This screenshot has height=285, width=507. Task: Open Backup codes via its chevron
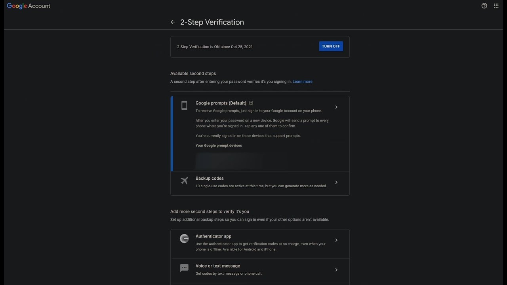click(x=336, y=182)
